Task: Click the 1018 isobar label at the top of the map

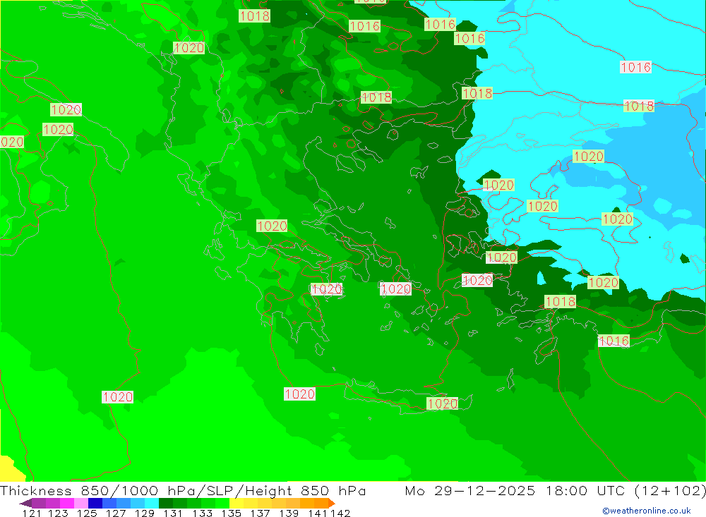Action: pyautogui.click(x=254, y=16)
